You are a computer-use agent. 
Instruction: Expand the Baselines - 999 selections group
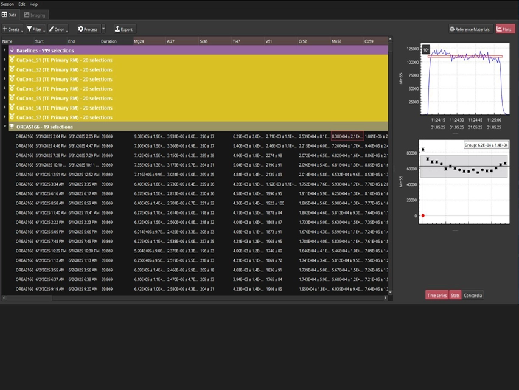point(4,50)
